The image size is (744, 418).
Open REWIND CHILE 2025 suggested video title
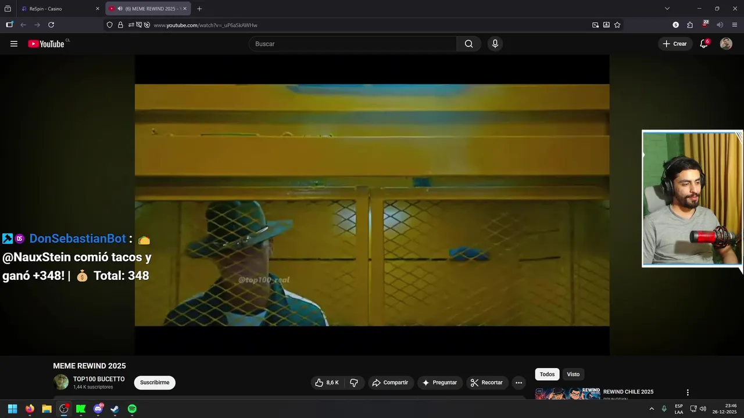628,392
